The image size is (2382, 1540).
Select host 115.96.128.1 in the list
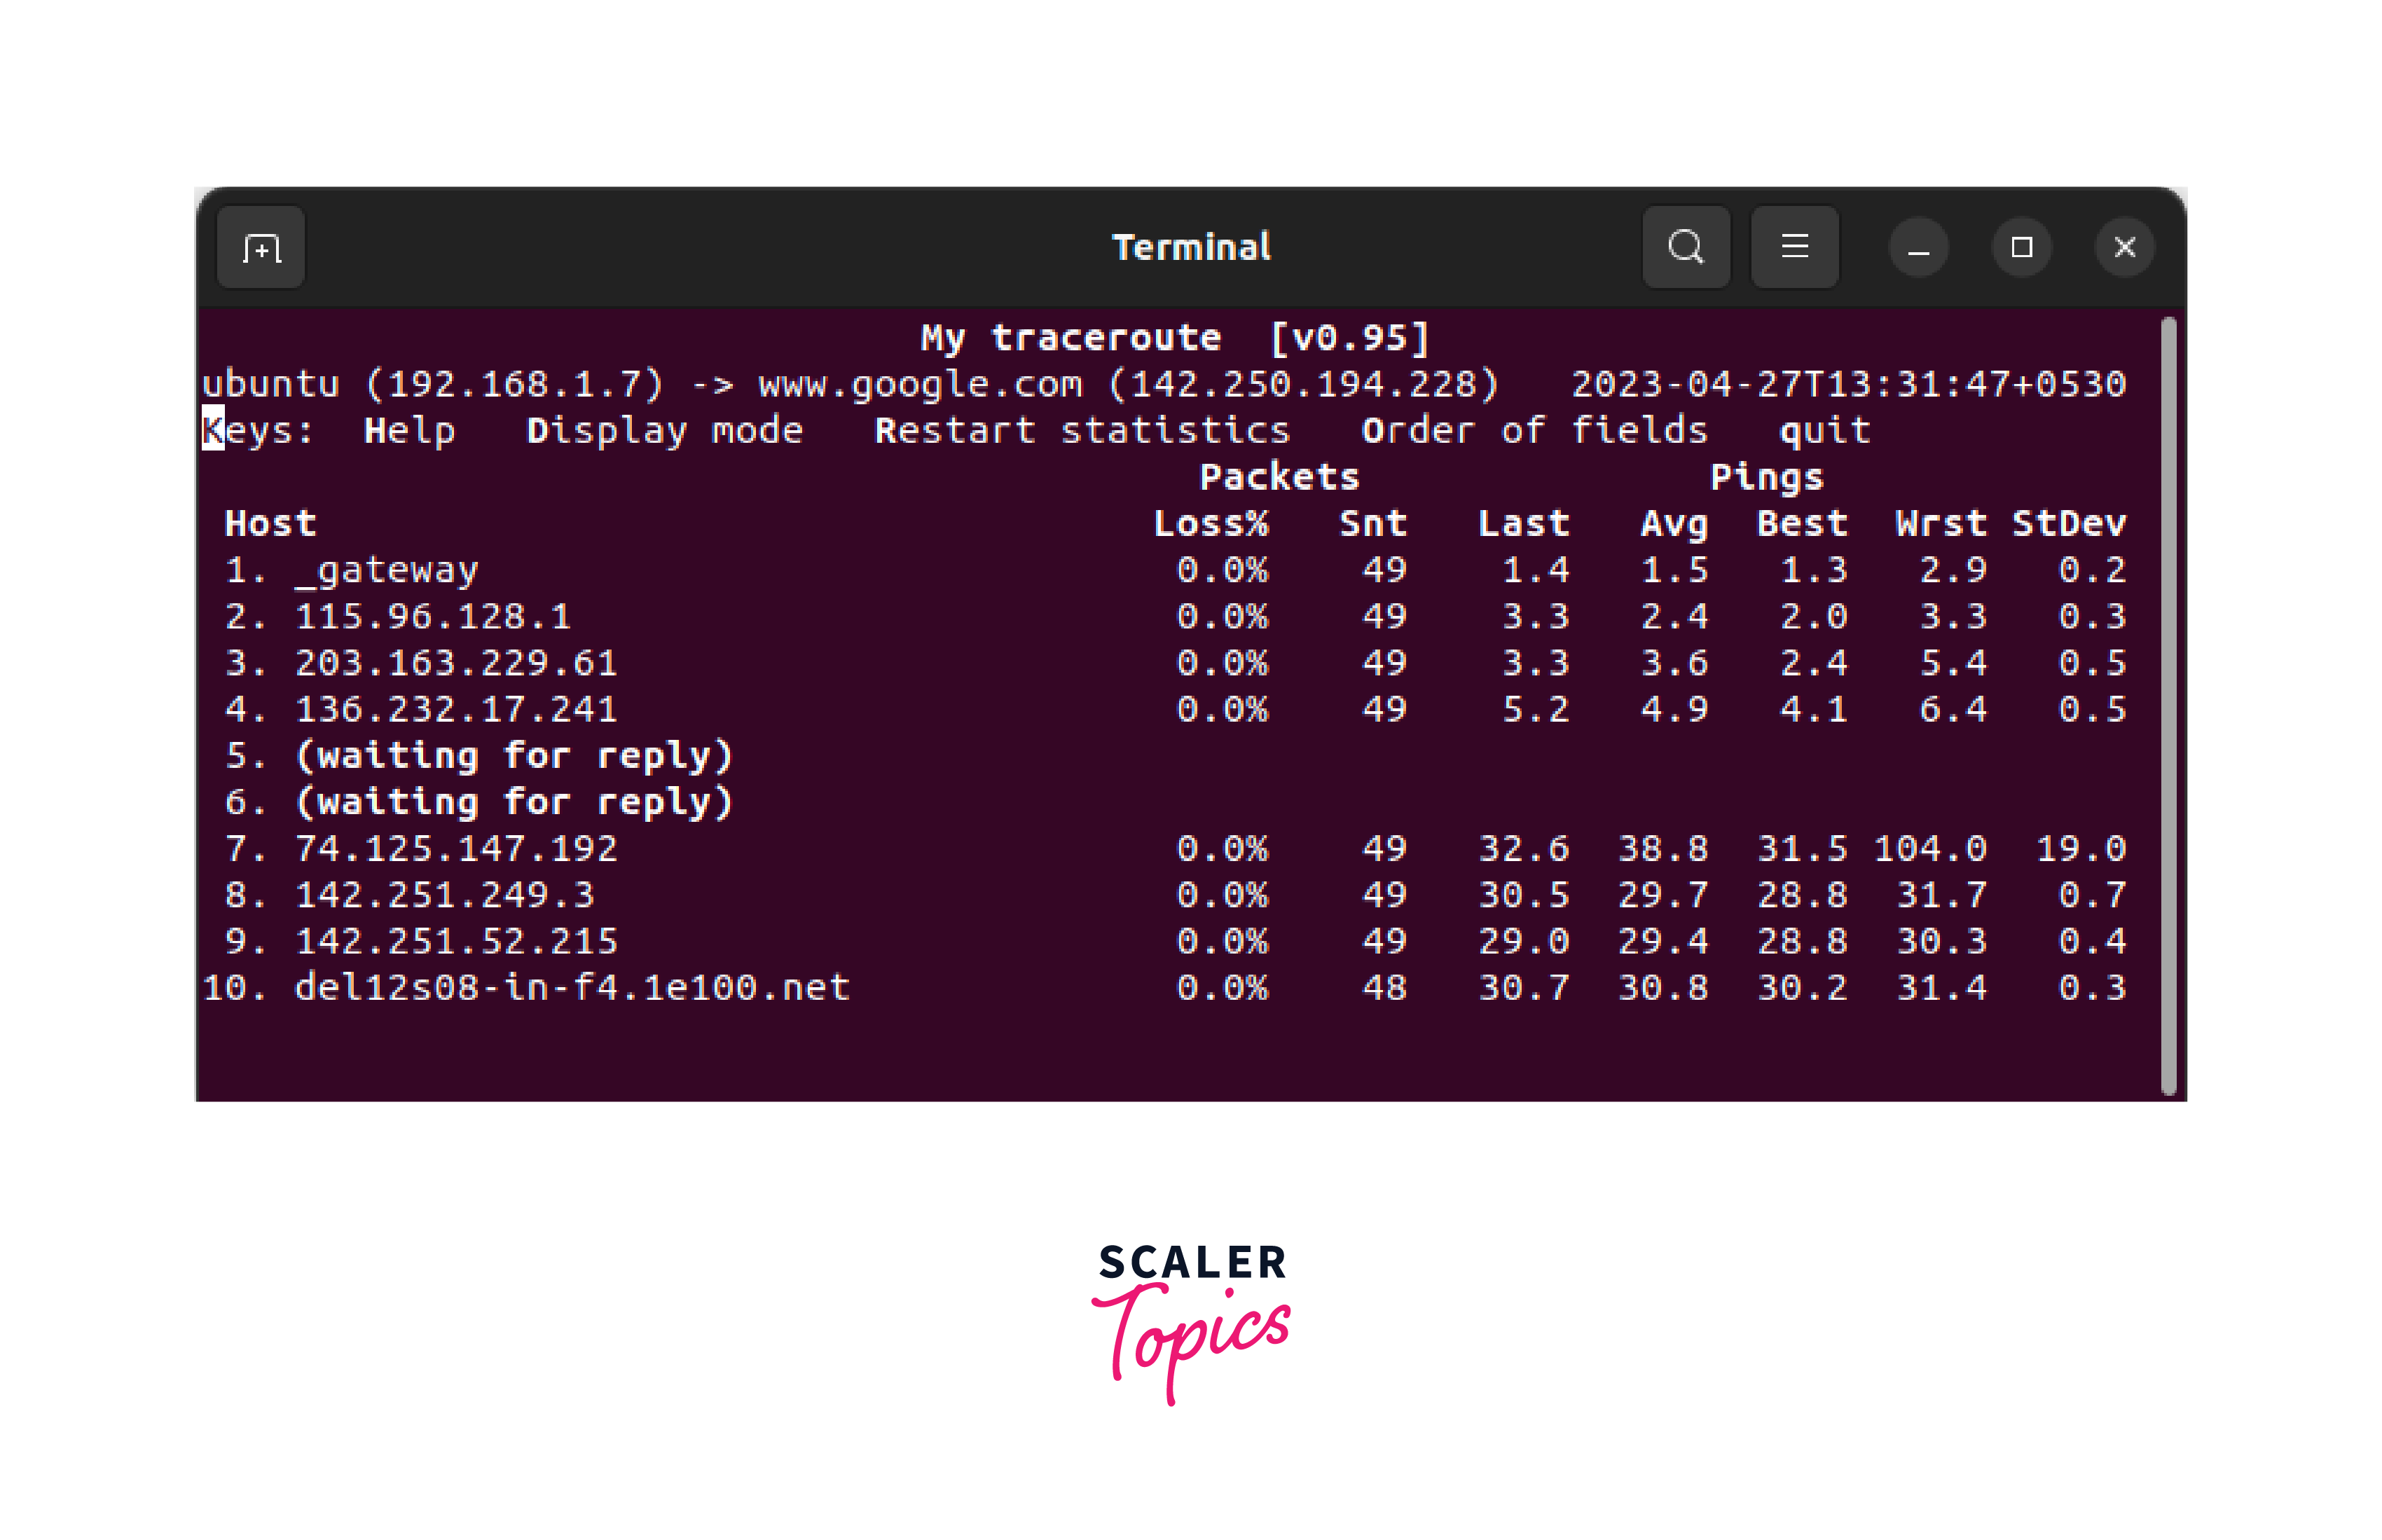(x=432, y=617)
